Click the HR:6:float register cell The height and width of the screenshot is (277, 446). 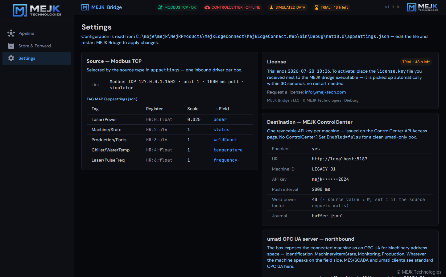click(x=159, y=160)
